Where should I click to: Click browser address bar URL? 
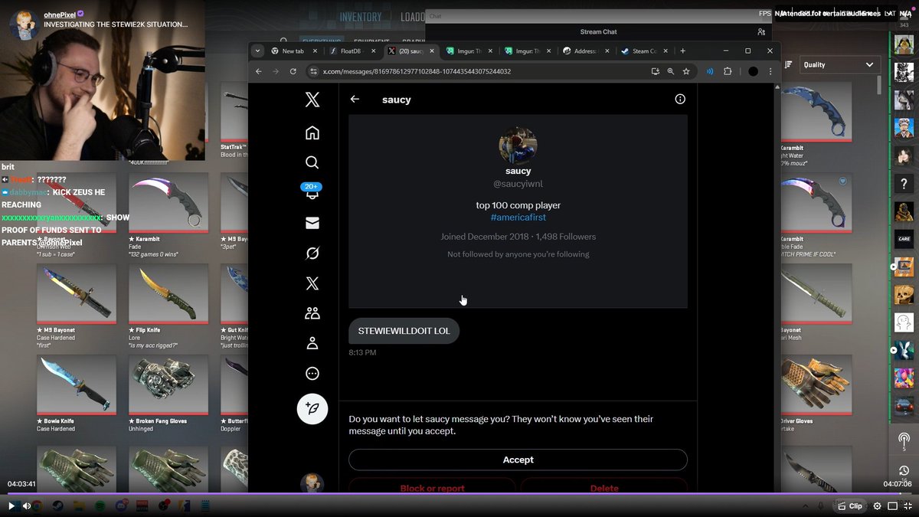click(x=417, y=71)
